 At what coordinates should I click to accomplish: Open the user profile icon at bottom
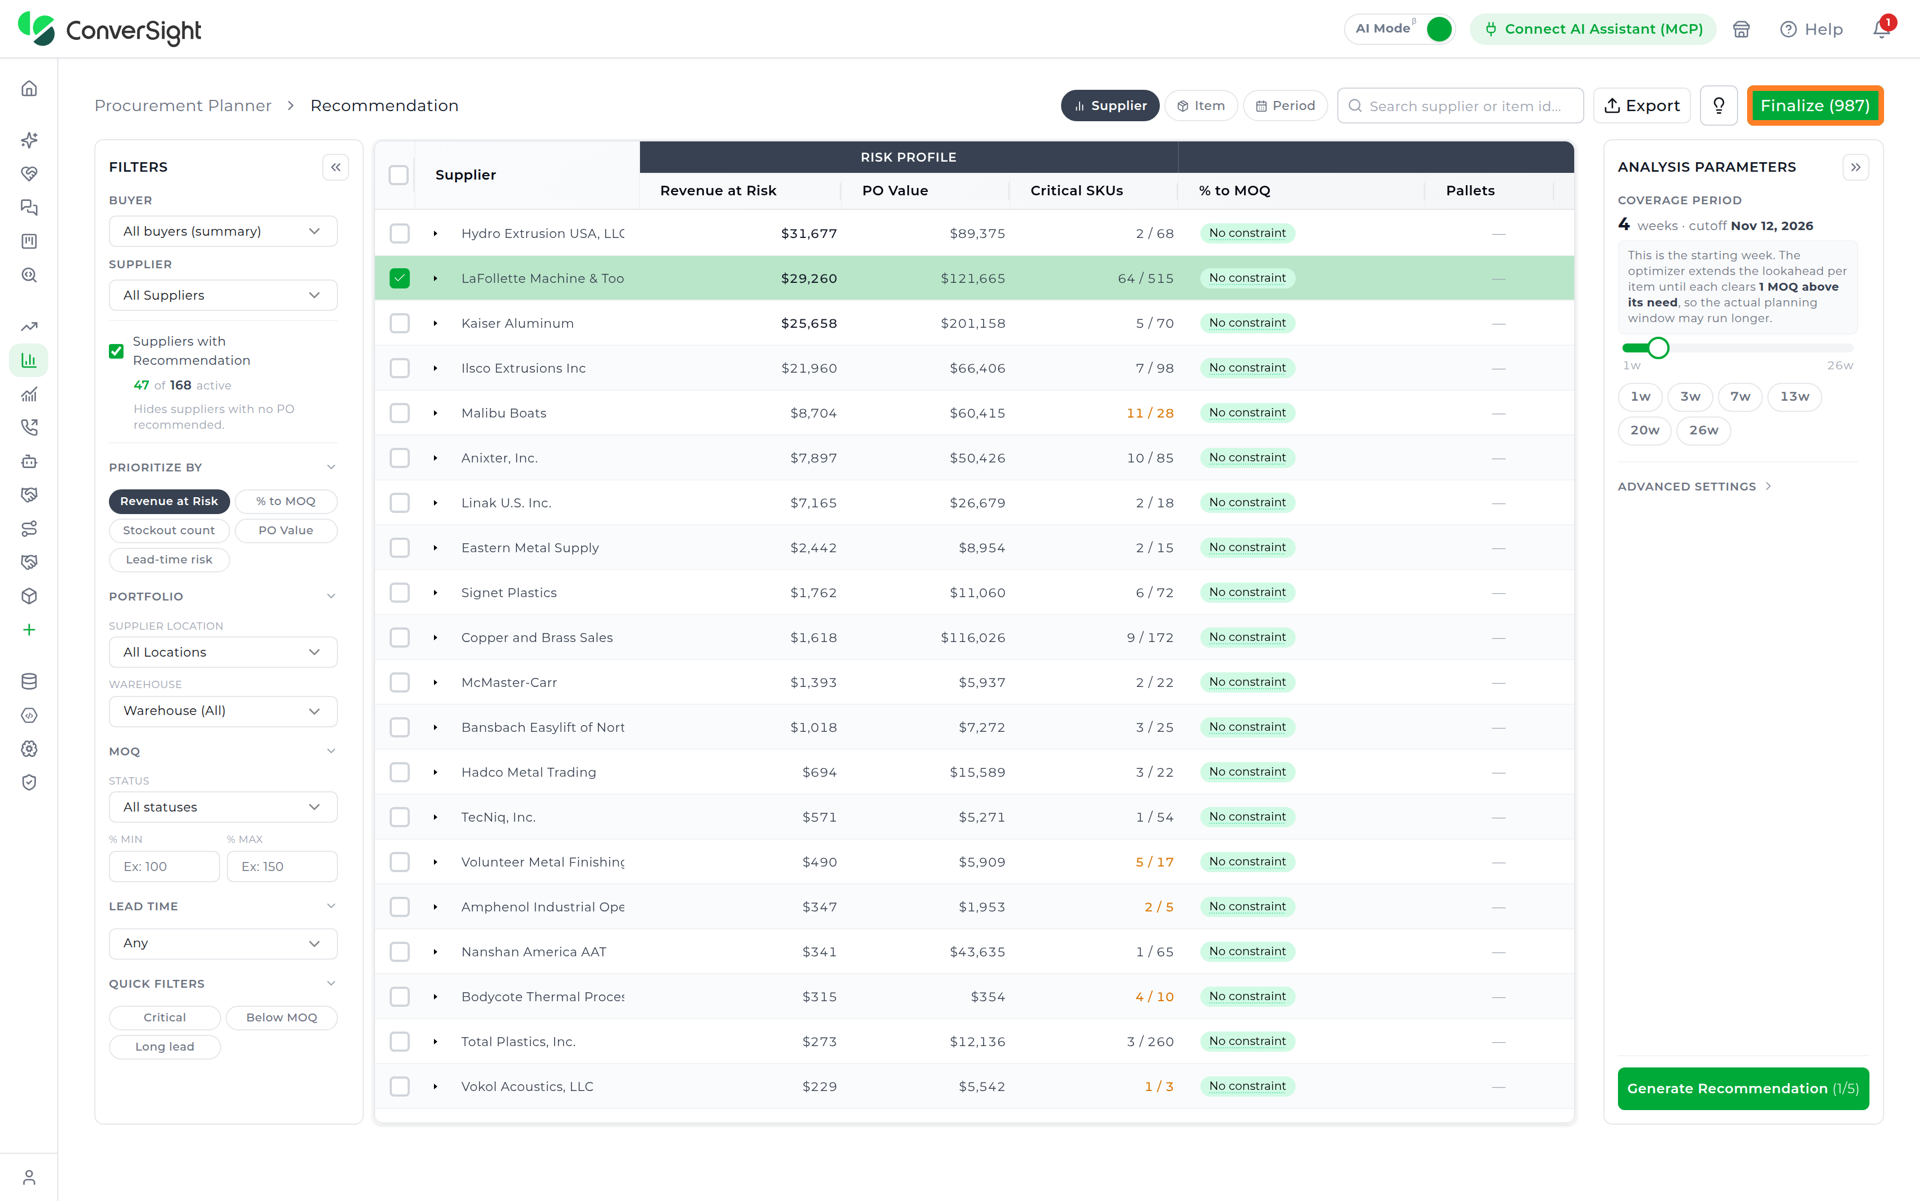[29, 1176]
